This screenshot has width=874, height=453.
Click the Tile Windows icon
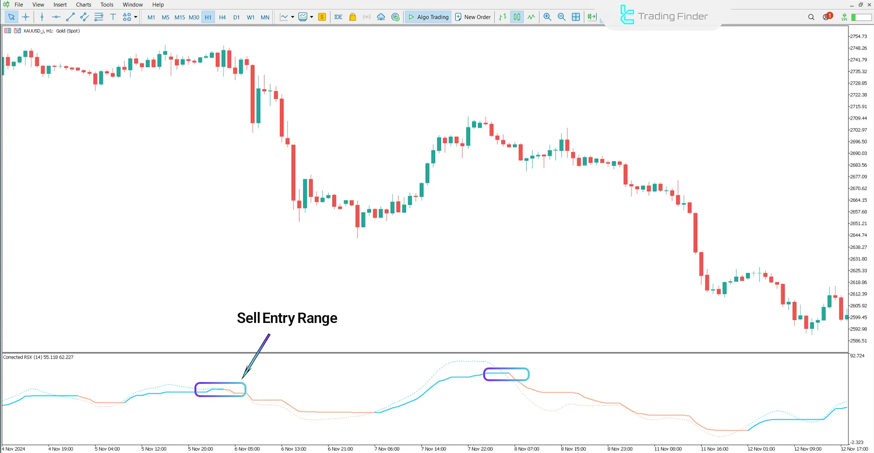pos(576,17)
